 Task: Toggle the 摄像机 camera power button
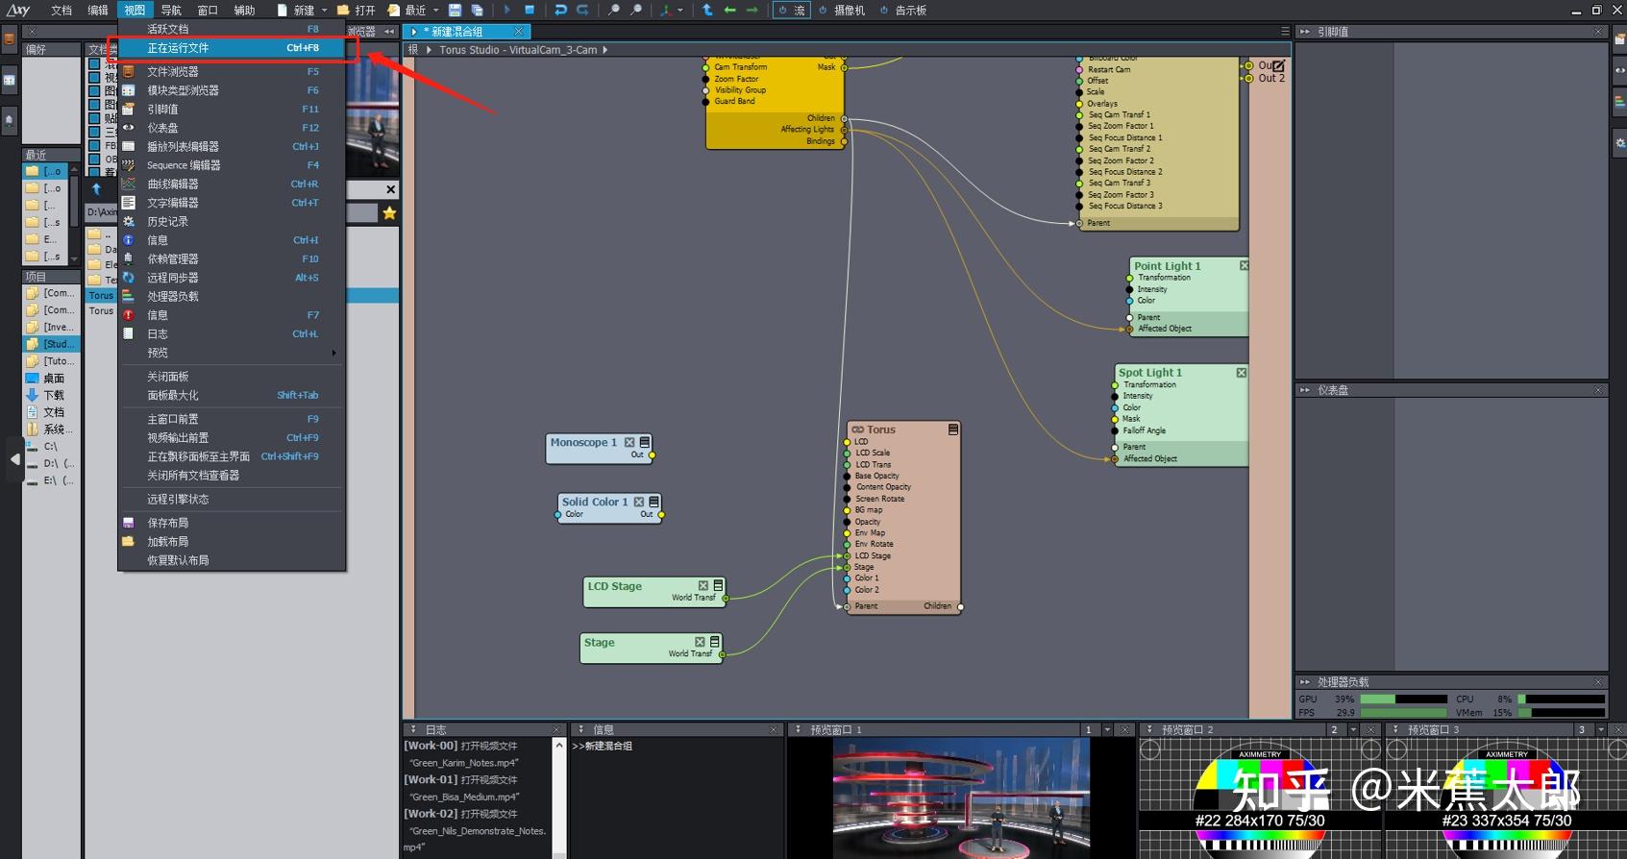click(823, 10)
